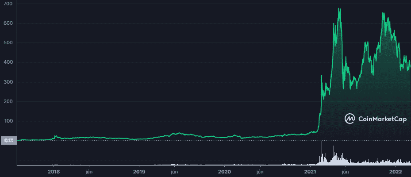Click the 2020 time axis label

[225, 171]
